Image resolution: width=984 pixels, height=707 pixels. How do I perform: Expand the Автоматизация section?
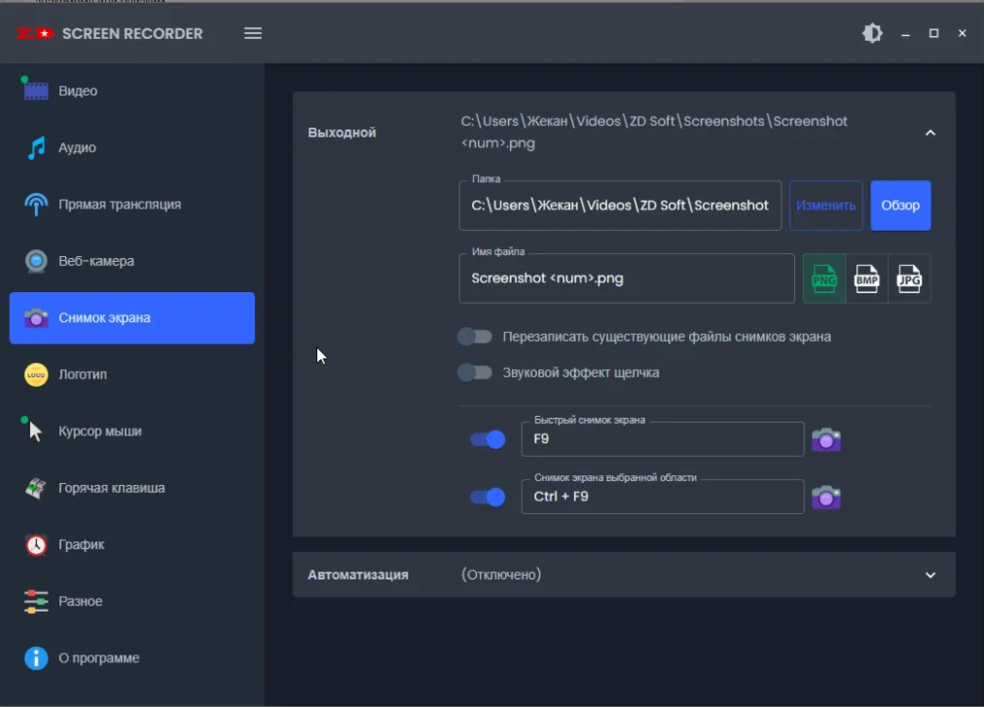(x=929, y=575)
